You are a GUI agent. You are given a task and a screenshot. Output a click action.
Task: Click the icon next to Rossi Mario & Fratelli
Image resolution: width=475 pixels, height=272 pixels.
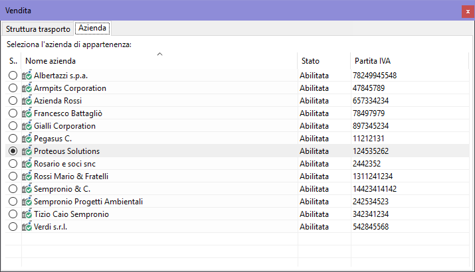27,176
